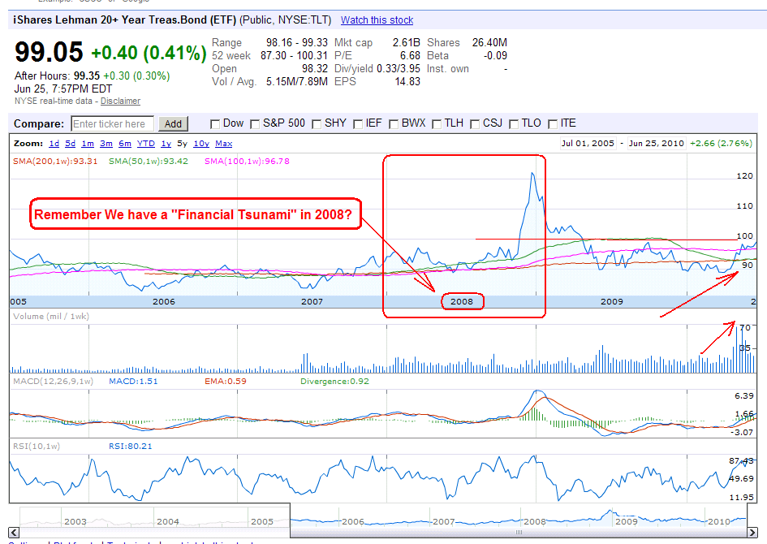
Task: Click the Vol / Avg. 5.15M/7.89M value
Action: (x=297, y=82)
